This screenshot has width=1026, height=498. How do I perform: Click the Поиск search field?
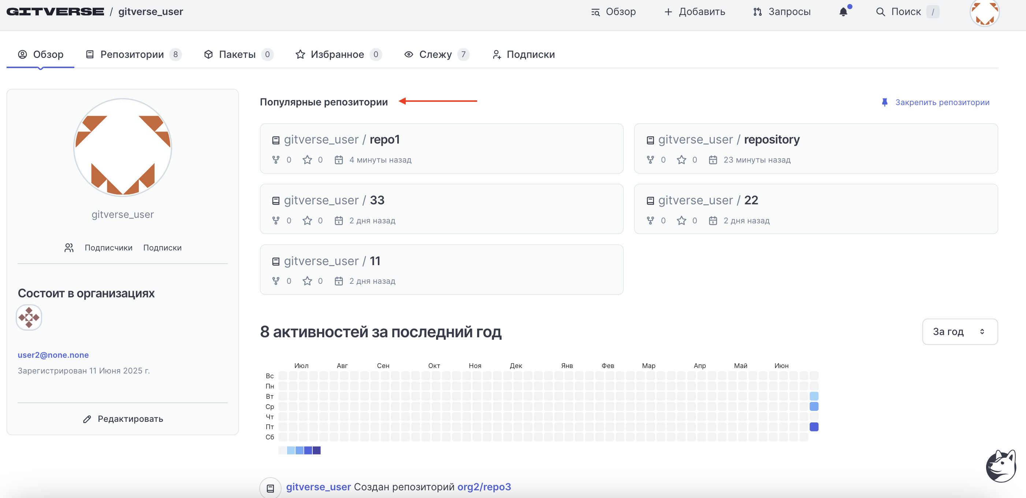906,12
